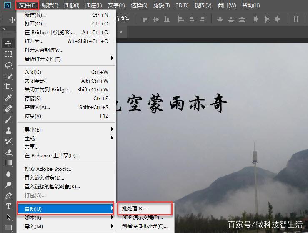The width and height of the screenshot is (308, 233).
Task: Expand the toolbar with double-arrow handle
Action: coord(5,28)
